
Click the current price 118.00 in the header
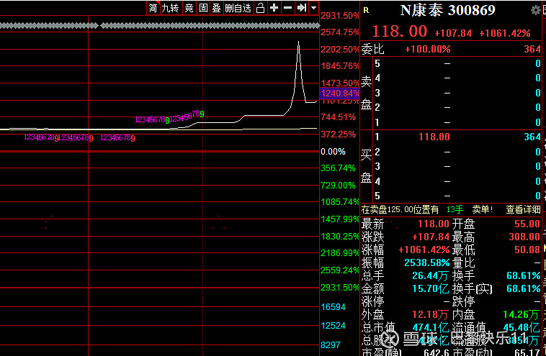[400, 32]
